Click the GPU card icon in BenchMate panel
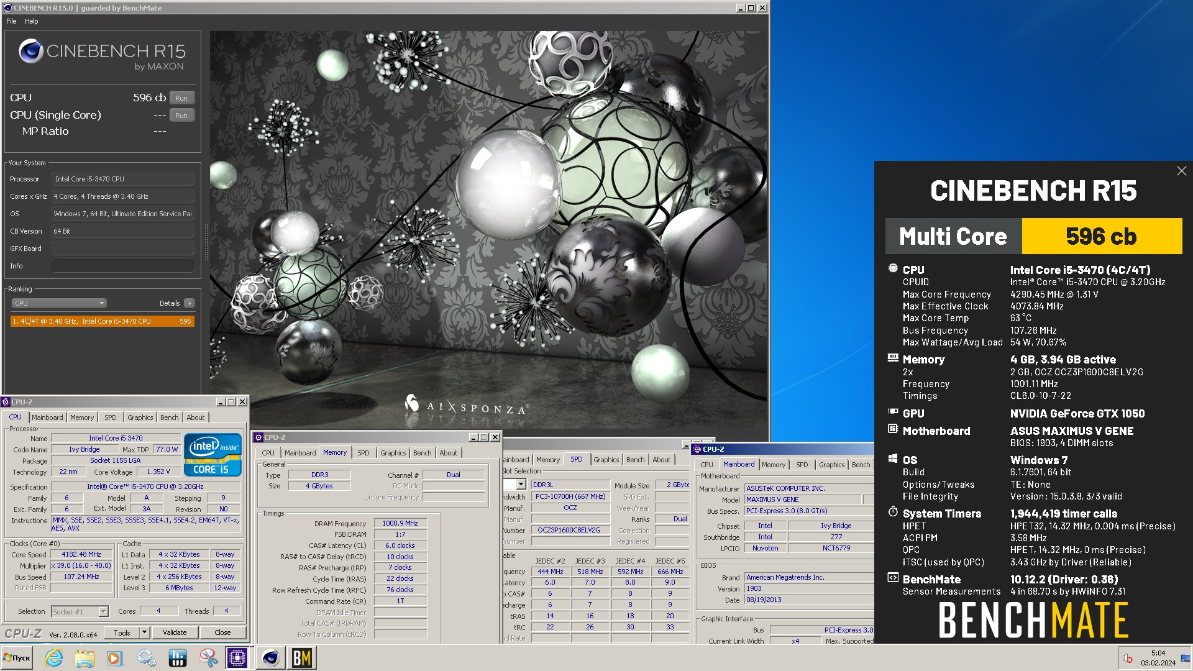The image size is (1193, 671). (x=893, y=412)
